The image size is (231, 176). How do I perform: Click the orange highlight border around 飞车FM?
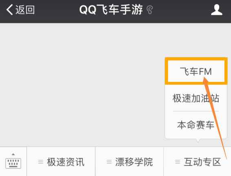[196, 59]
